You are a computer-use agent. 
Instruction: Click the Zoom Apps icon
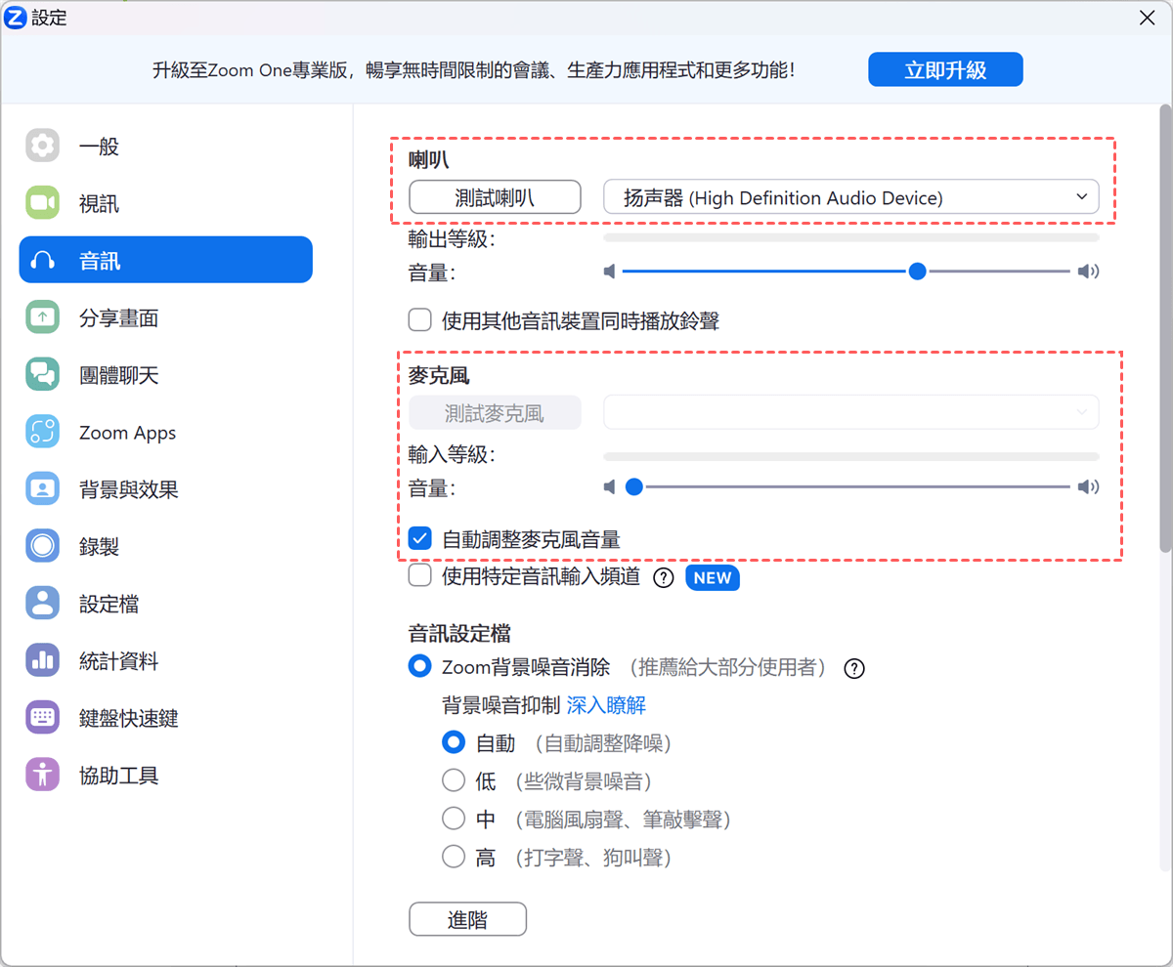[42, 432]
